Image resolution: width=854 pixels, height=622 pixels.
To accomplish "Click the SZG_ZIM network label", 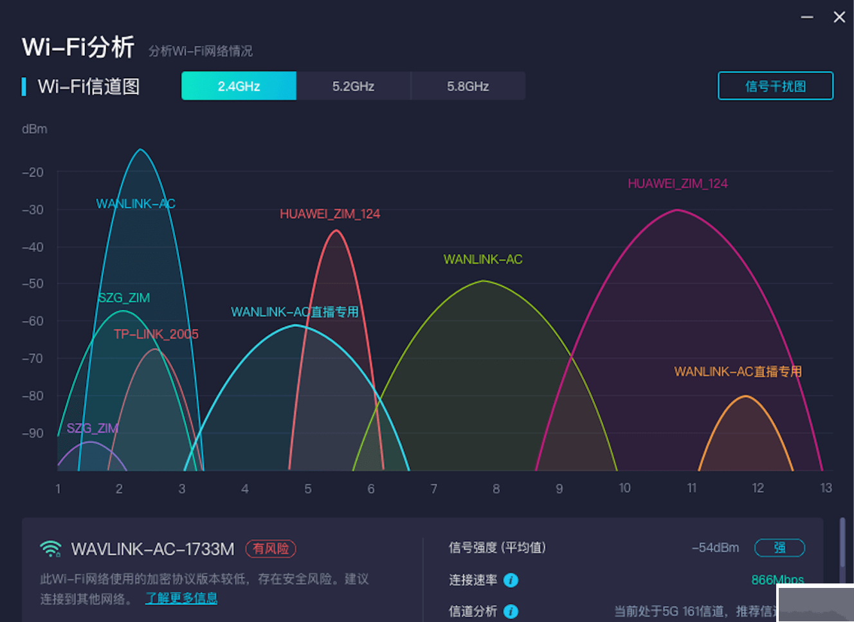I will pyautogui.click(x=123, y=298).
